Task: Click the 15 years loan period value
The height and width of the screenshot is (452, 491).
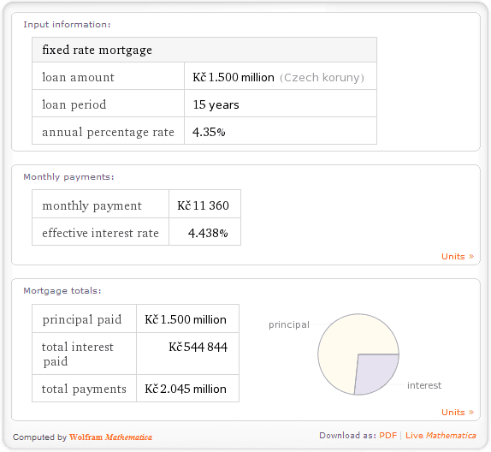Action: [216, 104]
